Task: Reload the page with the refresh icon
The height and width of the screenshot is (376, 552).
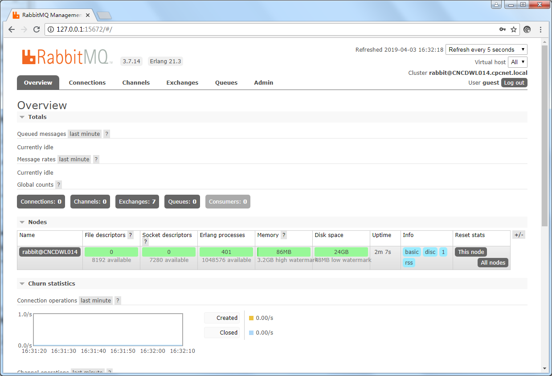Action: pos(37,29)
